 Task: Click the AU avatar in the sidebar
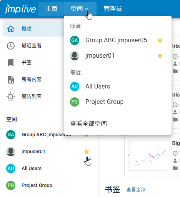[x=11, y=169]
